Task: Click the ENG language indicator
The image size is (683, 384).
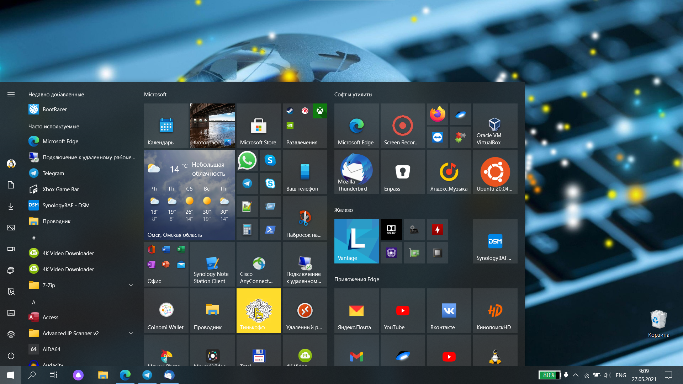Action: pos(621,375)
